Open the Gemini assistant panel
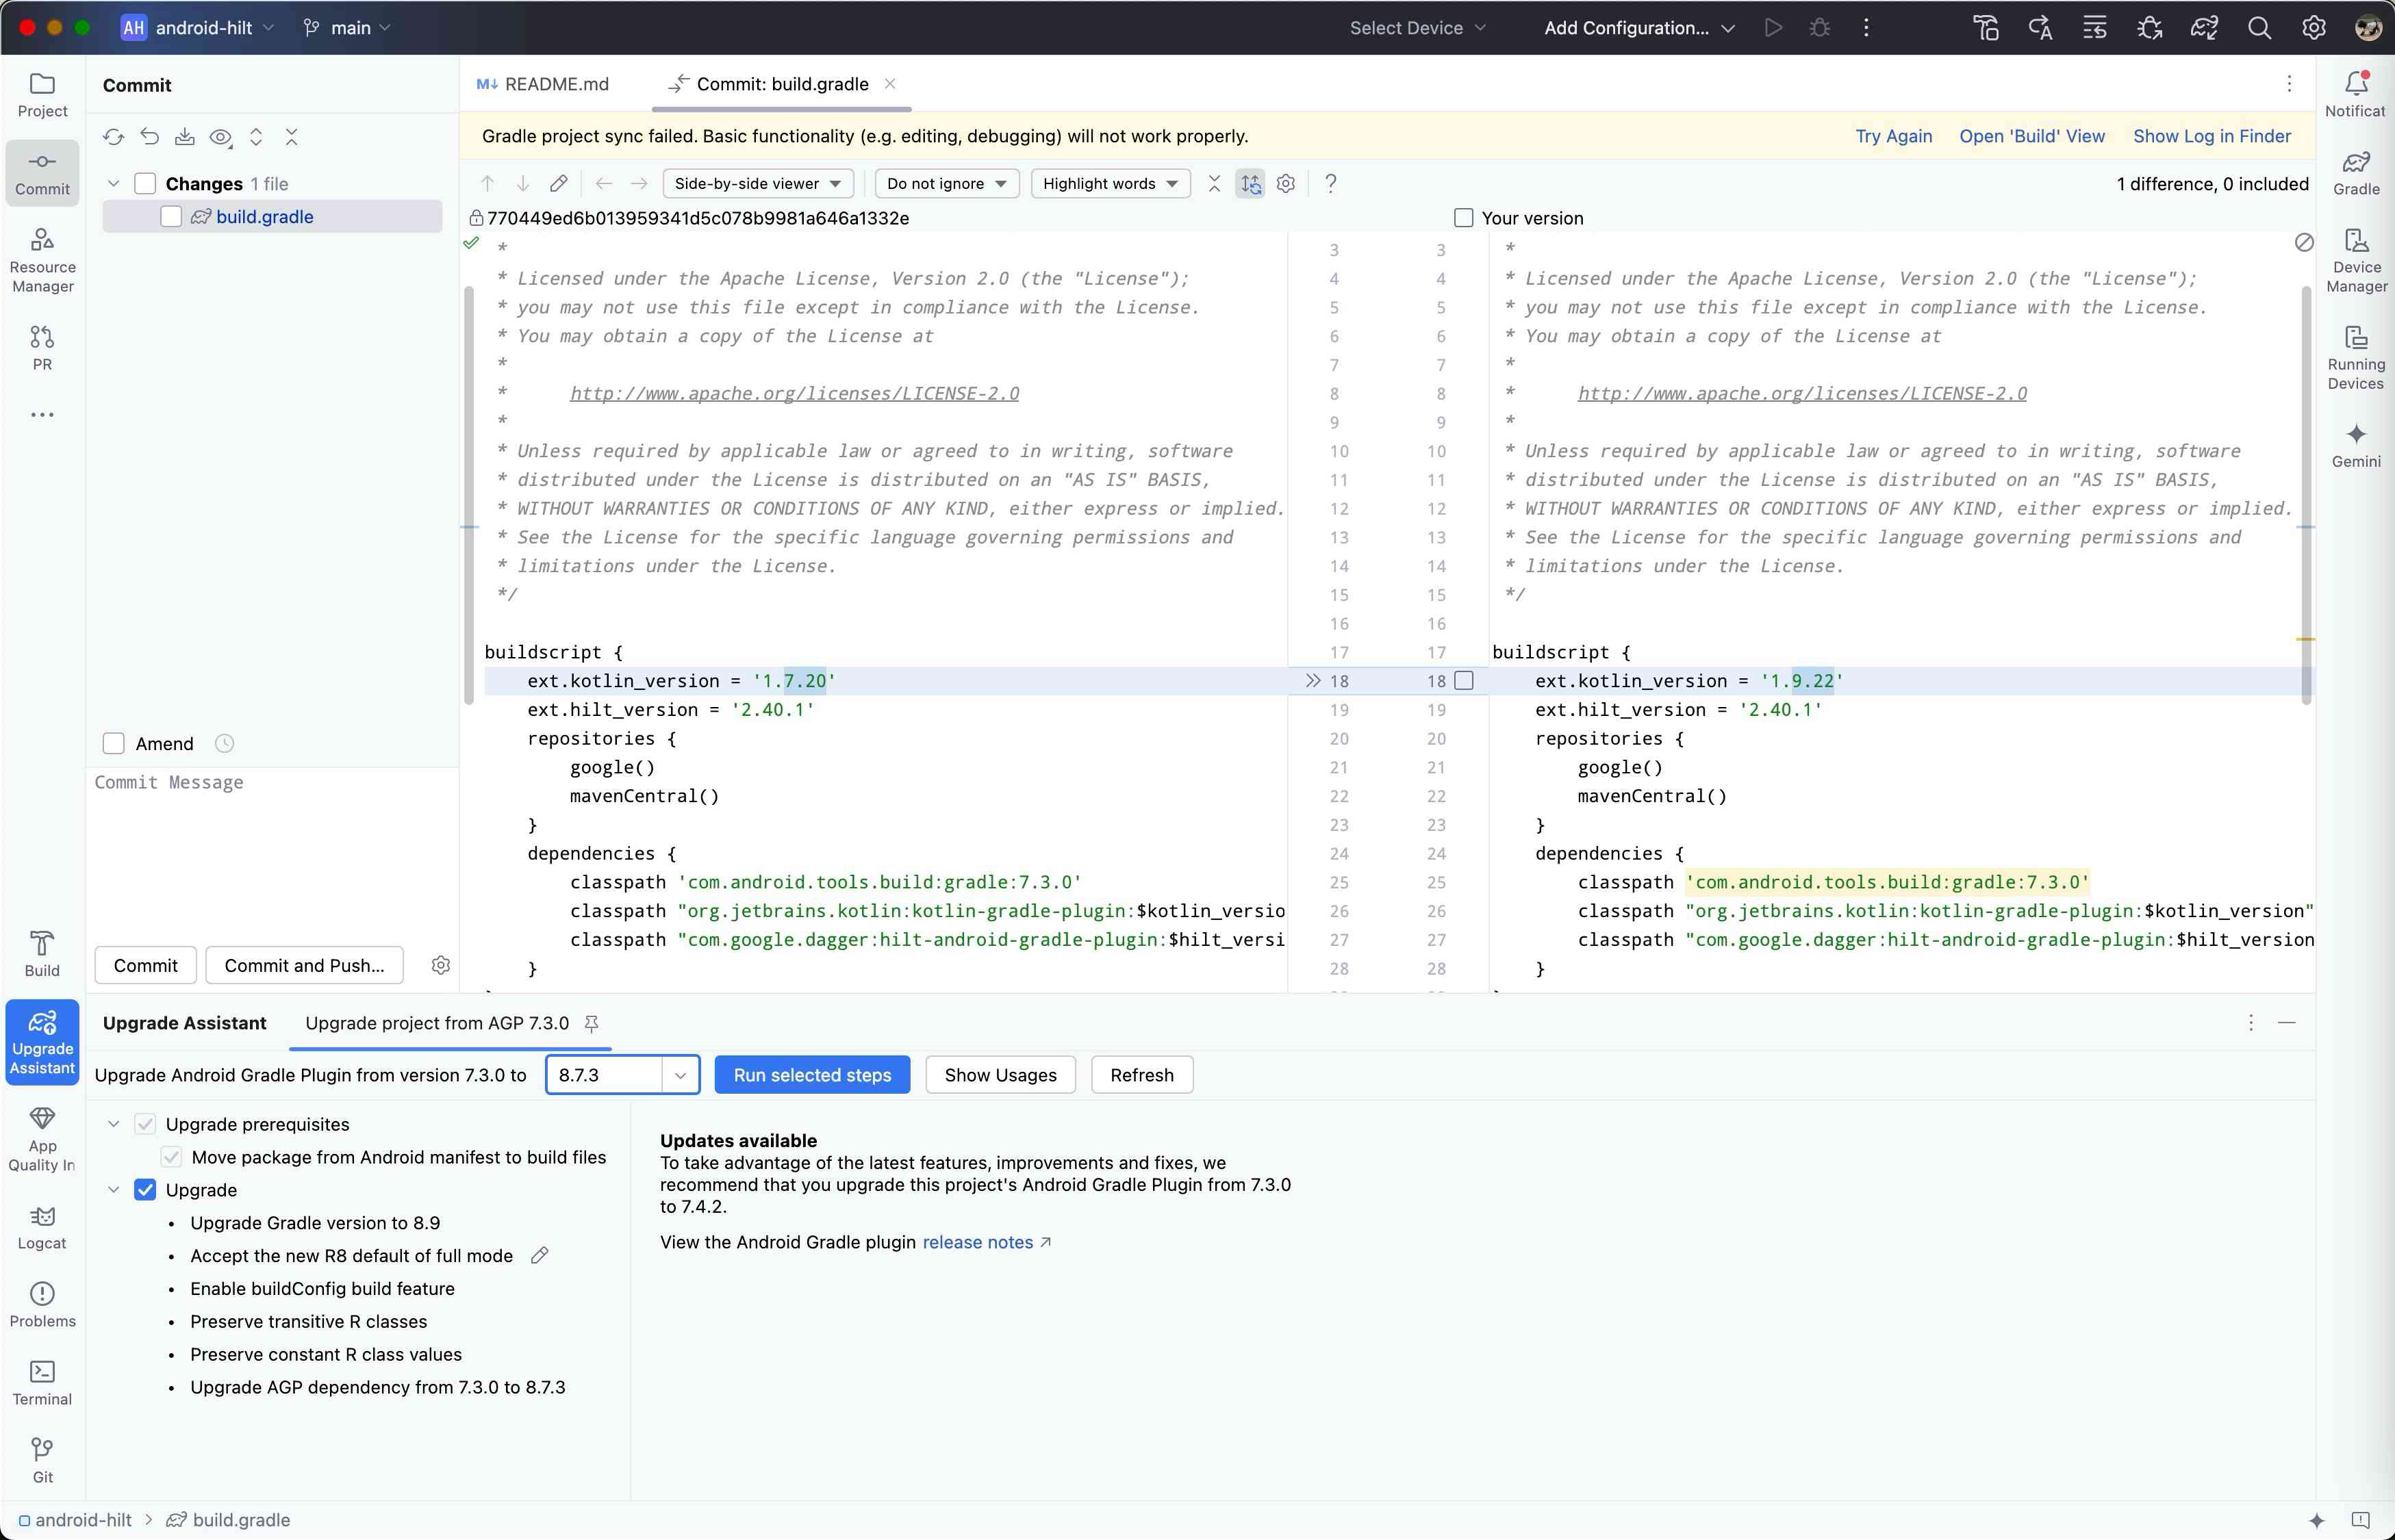Viewport: 2395px width, 1540px height. [2355, 444]
